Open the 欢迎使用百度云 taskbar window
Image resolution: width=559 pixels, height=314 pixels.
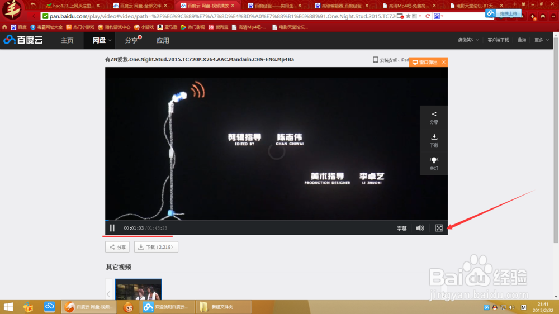tap(168, 307)
